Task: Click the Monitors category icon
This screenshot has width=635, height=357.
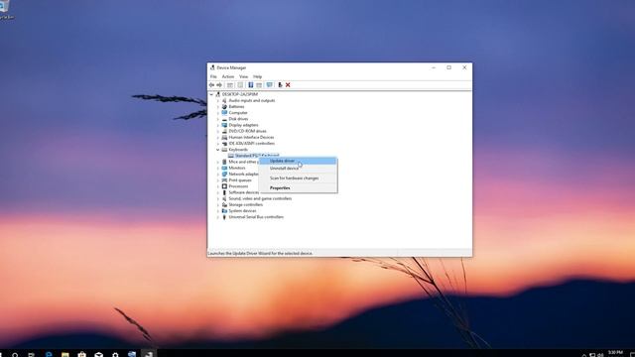Action: (x=224, y=168)
